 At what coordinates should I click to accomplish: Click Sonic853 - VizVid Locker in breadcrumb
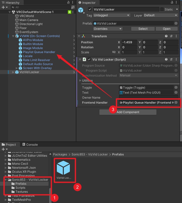coord(90,154)
